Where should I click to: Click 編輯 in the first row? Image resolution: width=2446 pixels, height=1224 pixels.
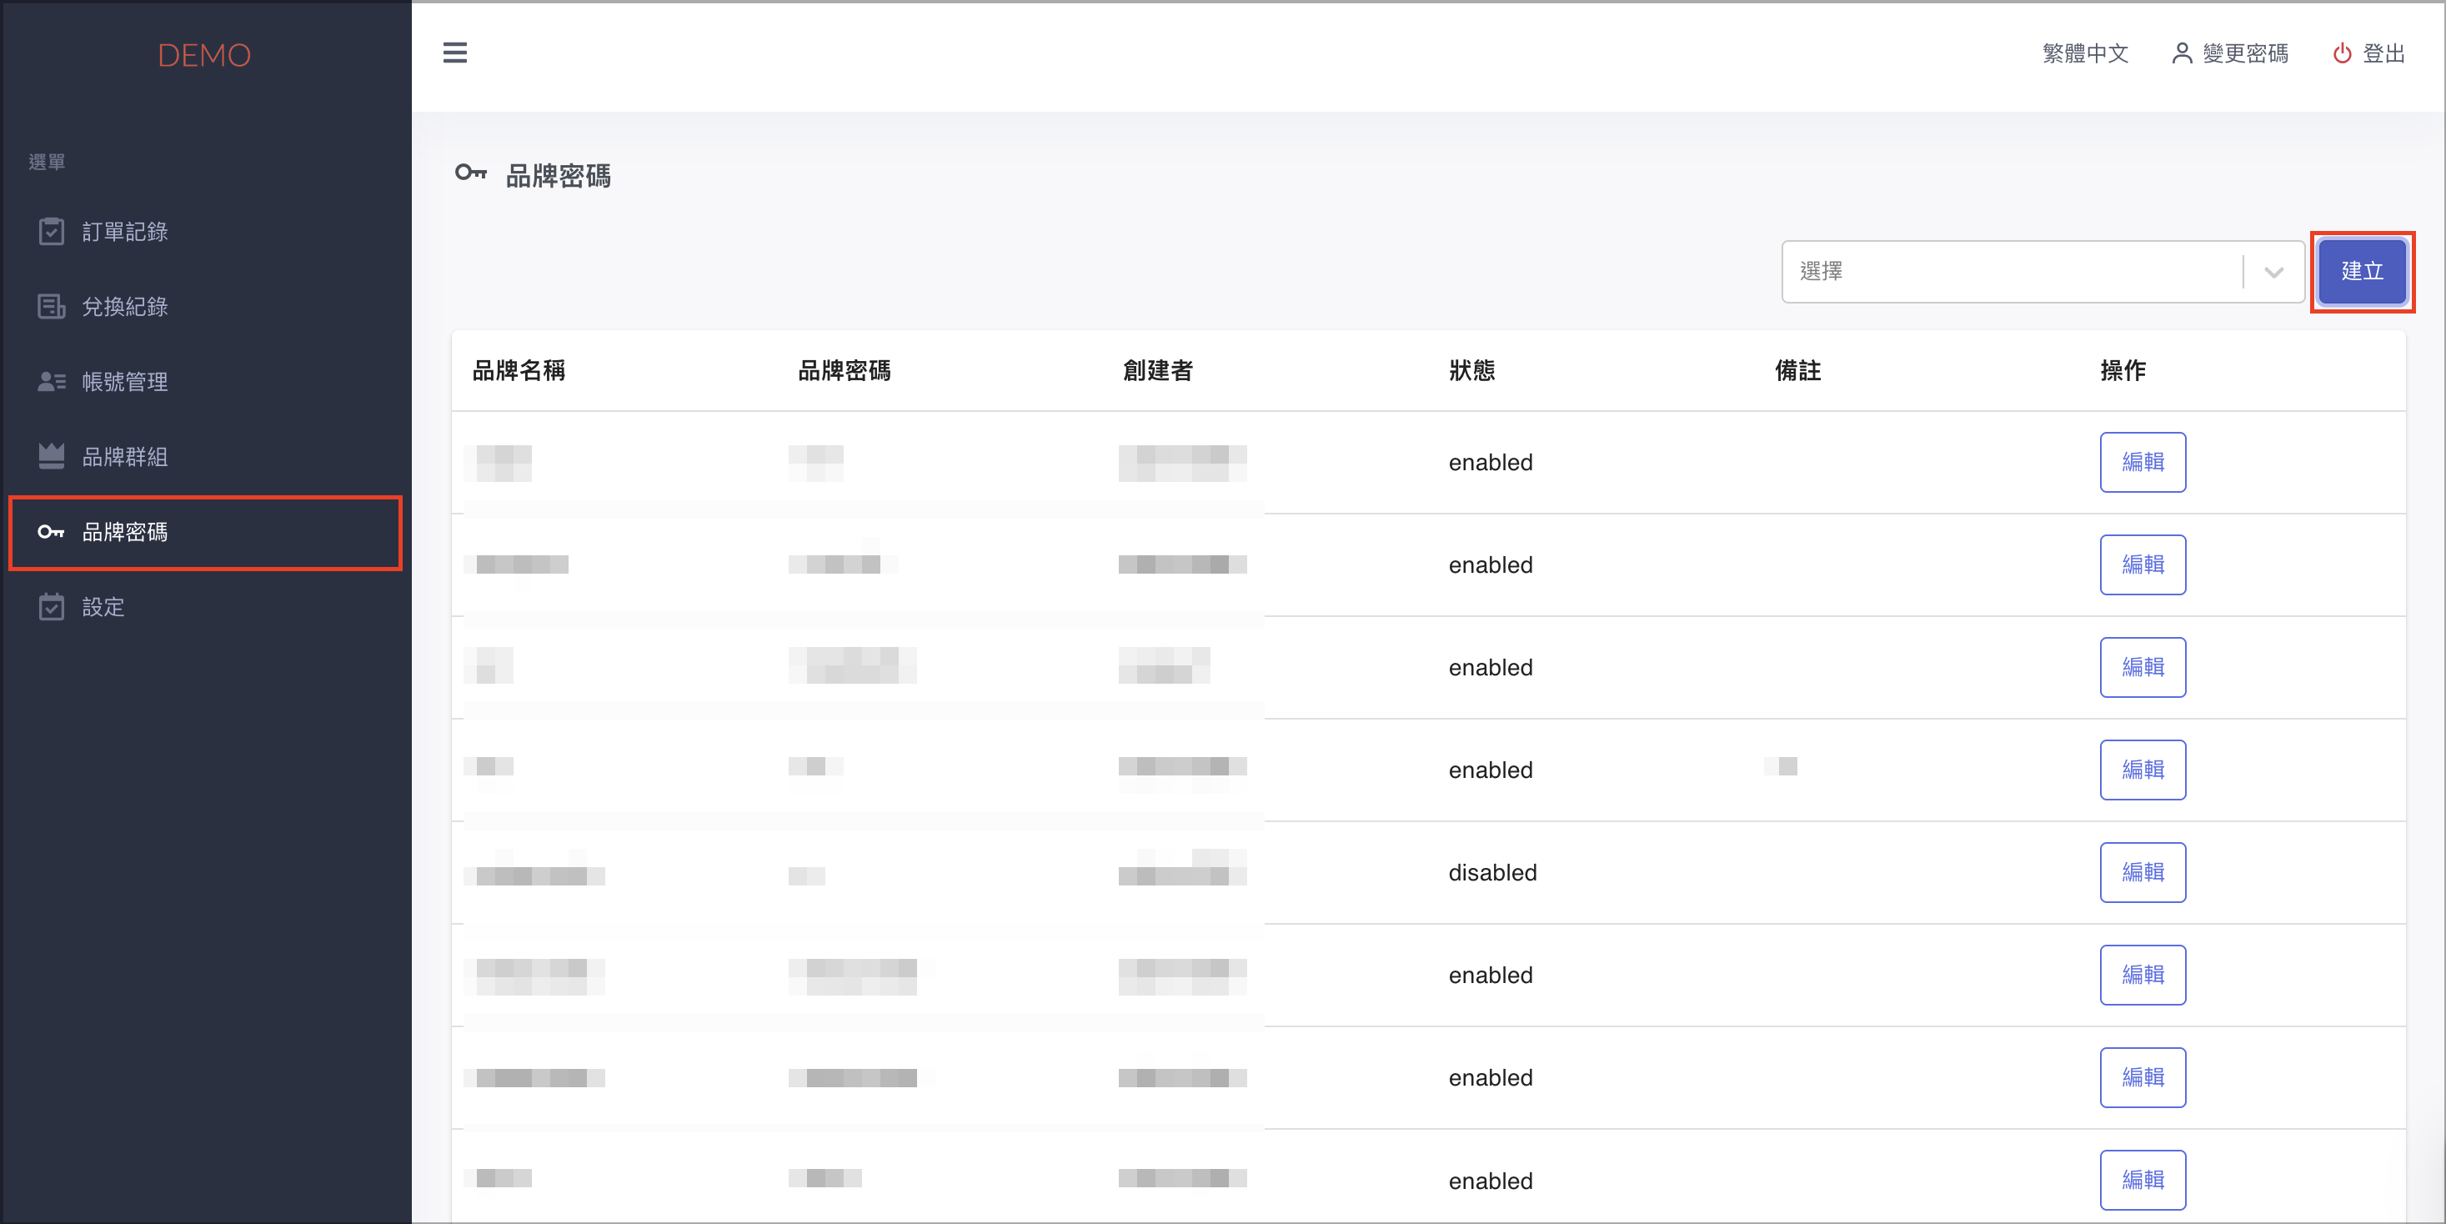(2143, 463)
